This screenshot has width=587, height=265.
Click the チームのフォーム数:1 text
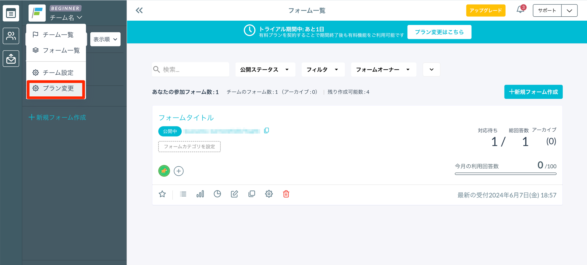252,92
